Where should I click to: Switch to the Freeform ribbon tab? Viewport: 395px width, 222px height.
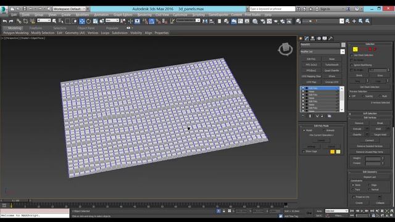36,28
